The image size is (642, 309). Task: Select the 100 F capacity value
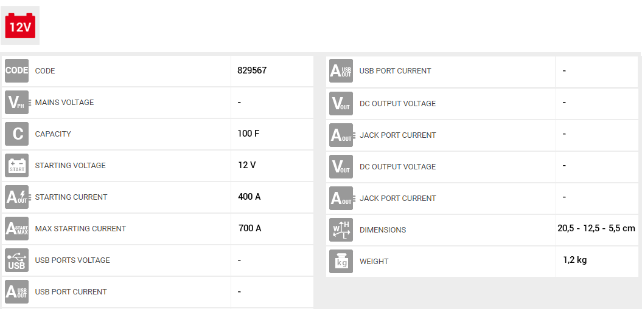tap(248, 134)
